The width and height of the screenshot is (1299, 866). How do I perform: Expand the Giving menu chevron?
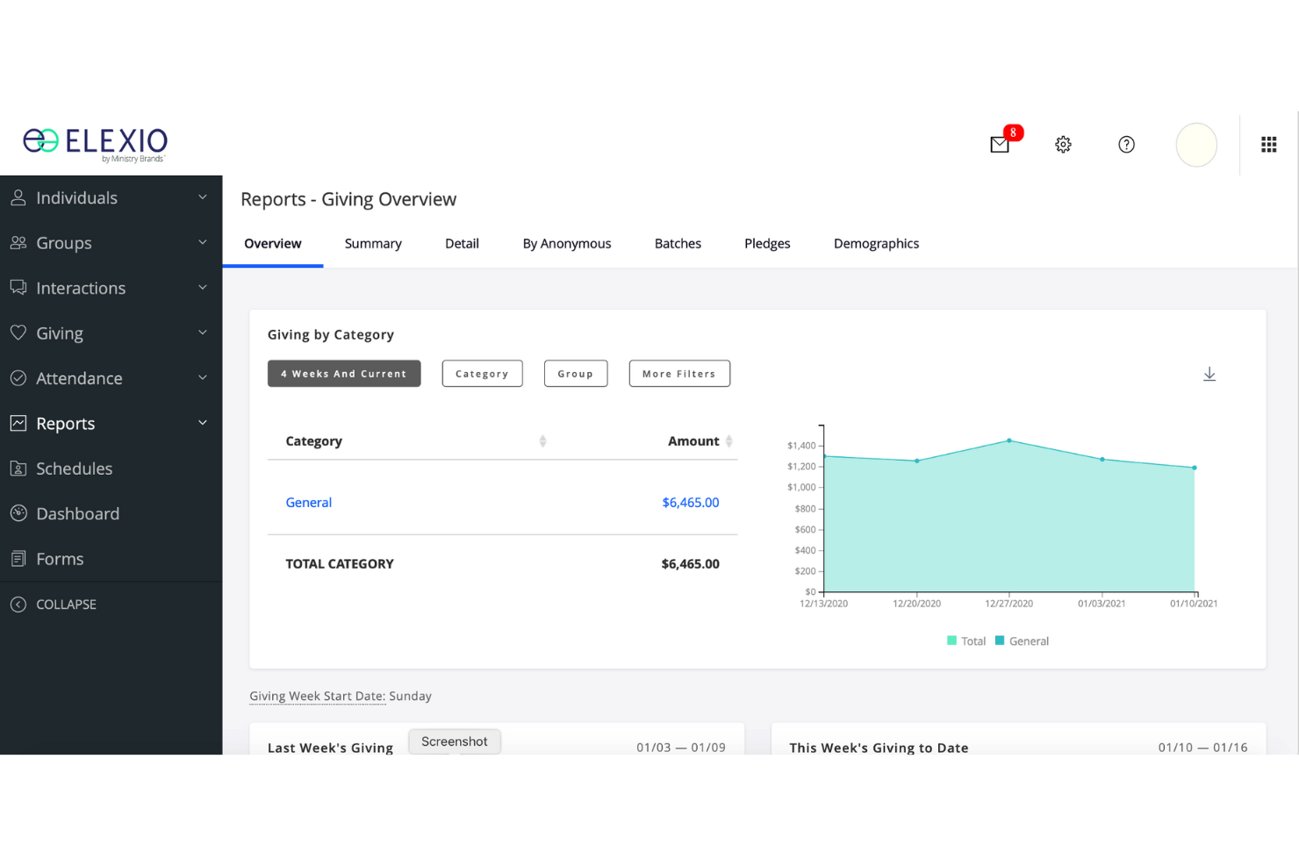tap(203, 333)
